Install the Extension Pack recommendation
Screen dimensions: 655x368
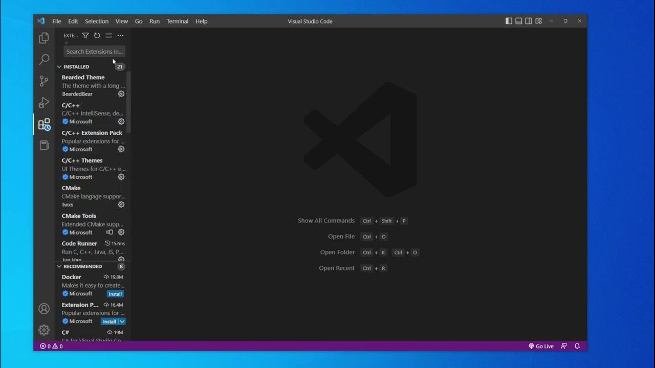(x=110, y=321)
